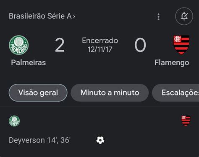Tap the notification bell edit icon

pos(184,16)
